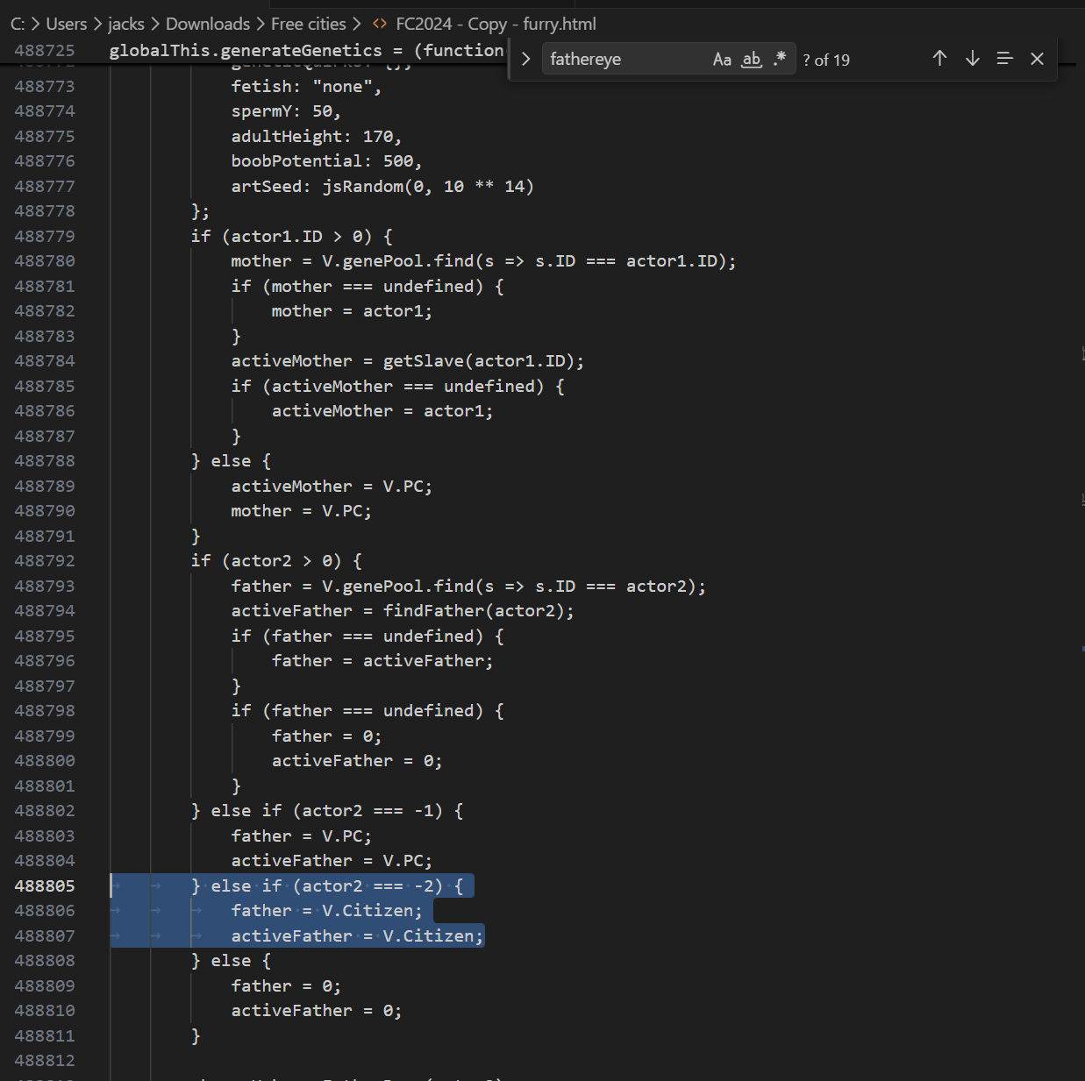Open the Free cities breadcrumb folder
Image resolution: width=1085 pixels, height=1081 pixels.
[308, 24]
